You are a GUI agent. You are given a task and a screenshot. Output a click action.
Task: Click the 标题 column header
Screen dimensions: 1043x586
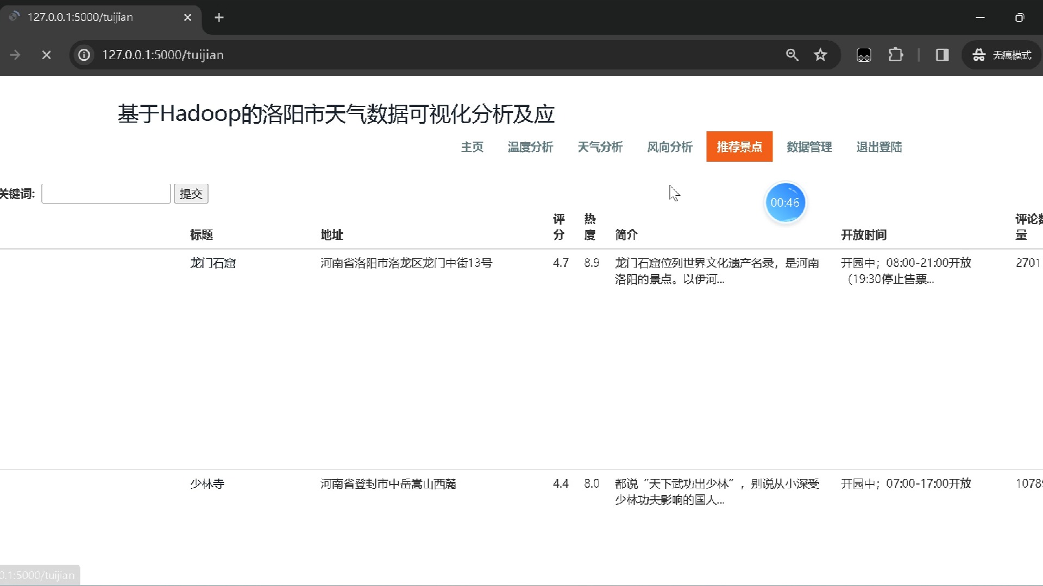(201, 235)
